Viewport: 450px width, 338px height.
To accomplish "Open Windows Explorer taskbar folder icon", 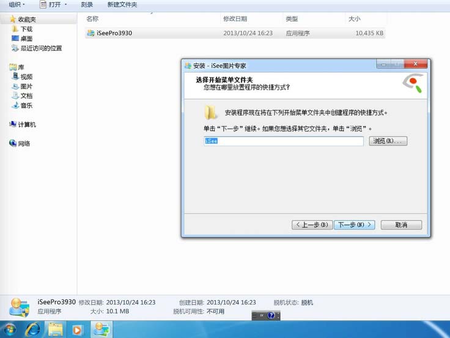I will (56, 329).
